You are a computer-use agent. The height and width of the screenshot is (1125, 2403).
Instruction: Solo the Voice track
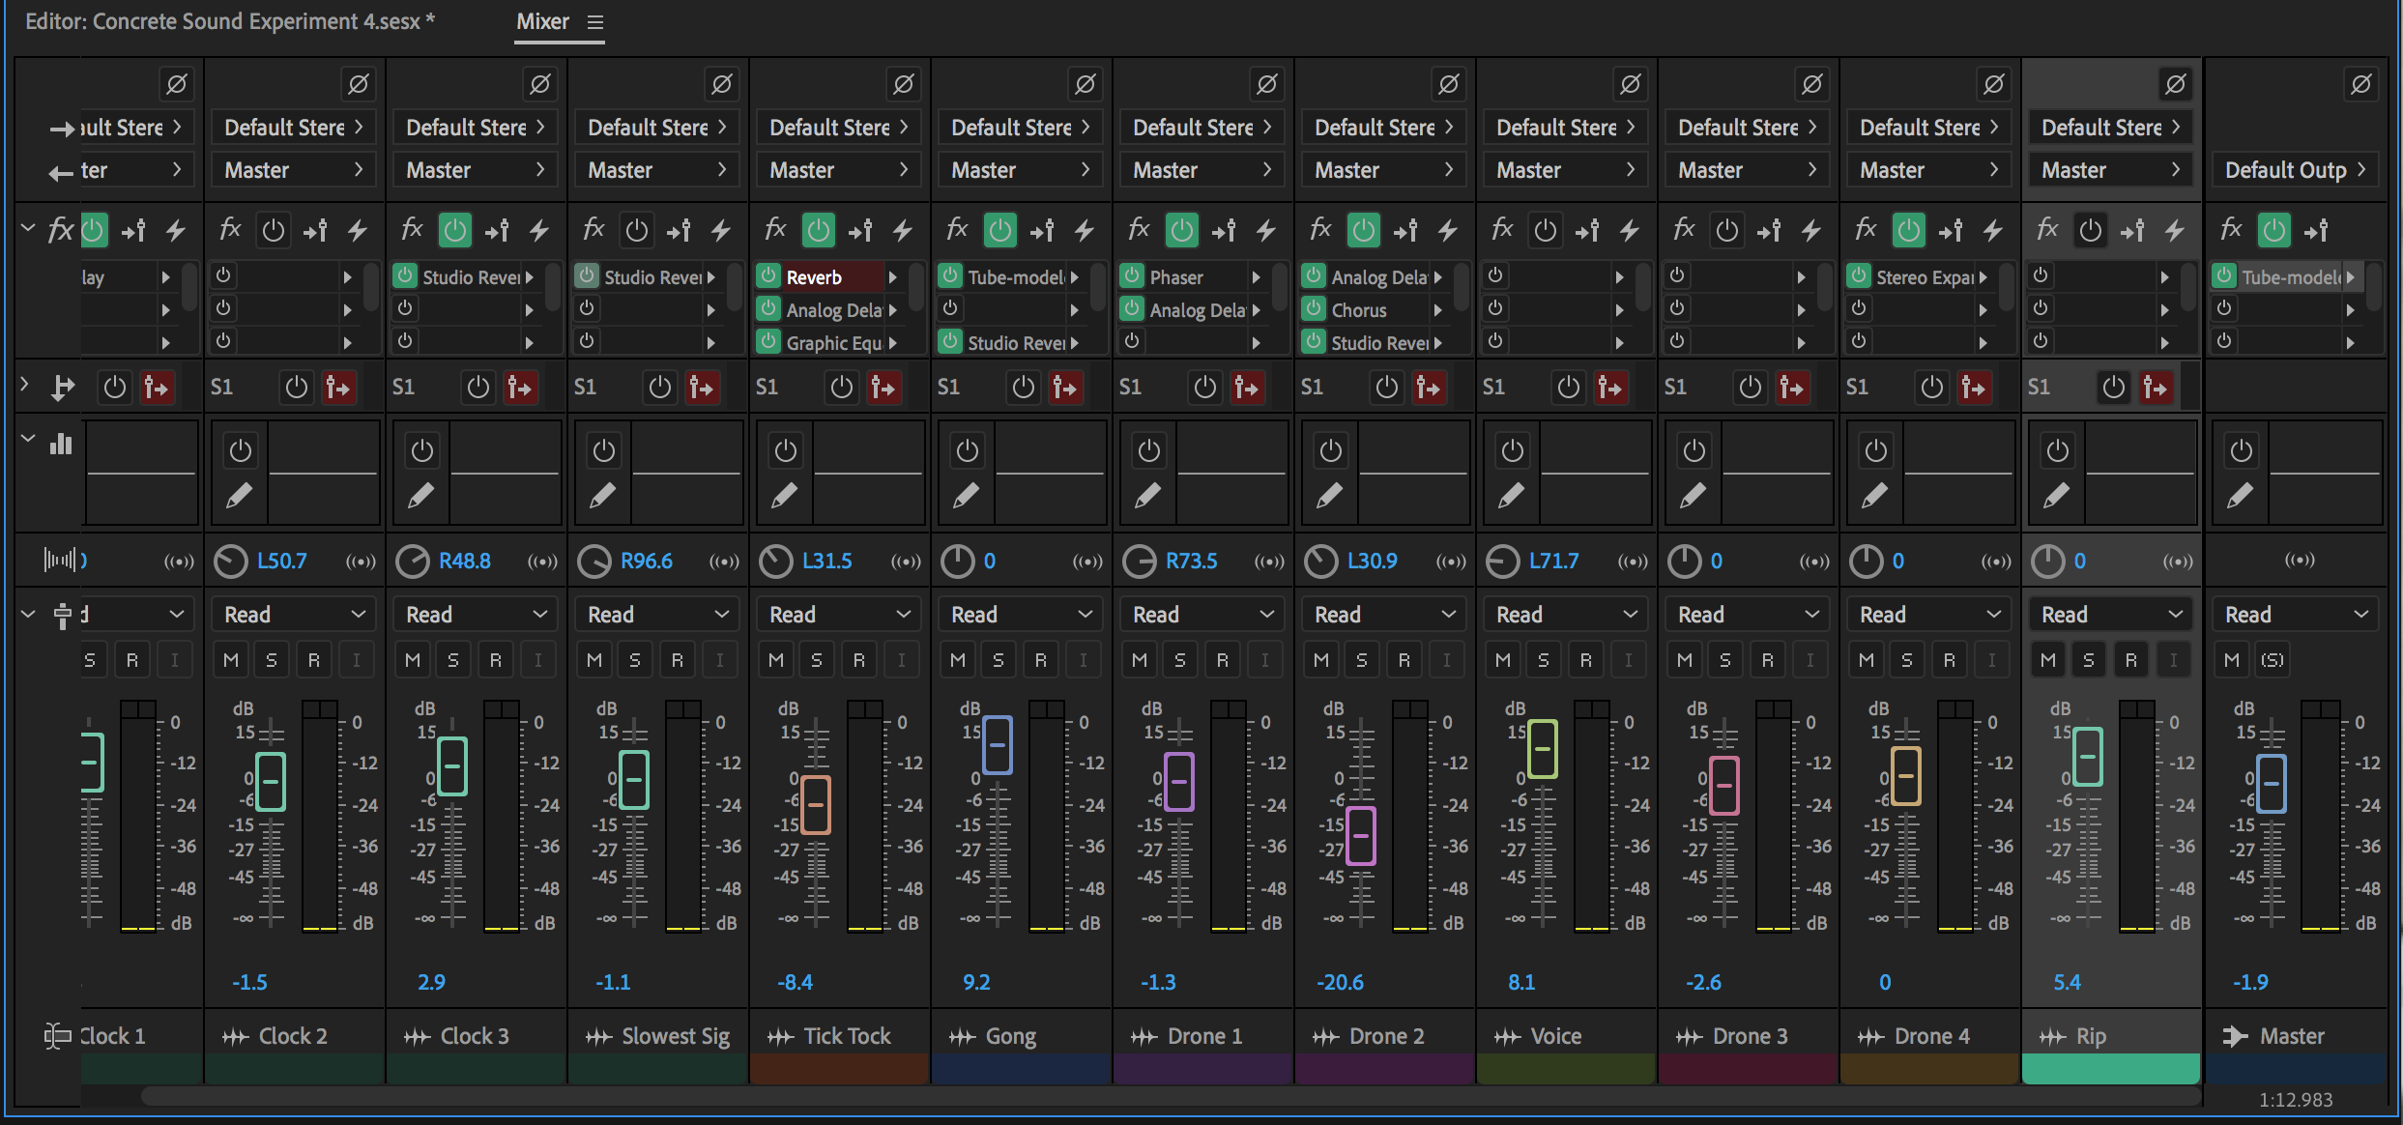coord(1544,660)
